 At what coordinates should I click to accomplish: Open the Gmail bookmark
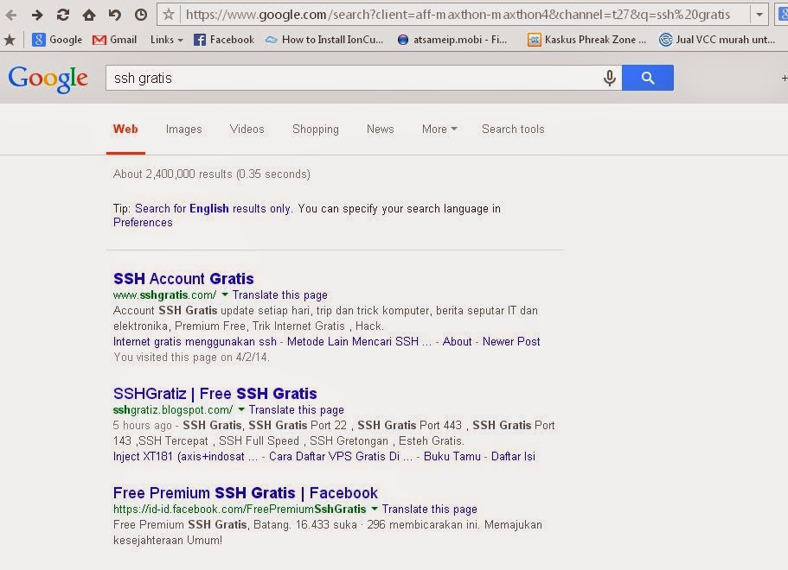(114, 40)
